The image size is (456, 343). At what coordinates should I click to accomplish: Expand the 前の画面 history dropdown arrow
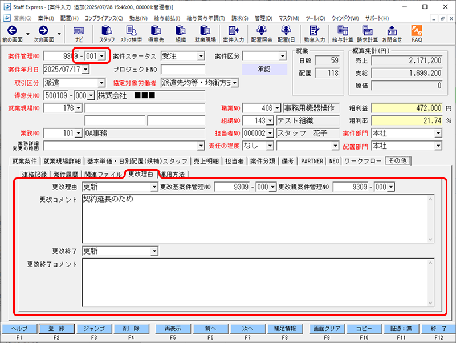point(27,34)
